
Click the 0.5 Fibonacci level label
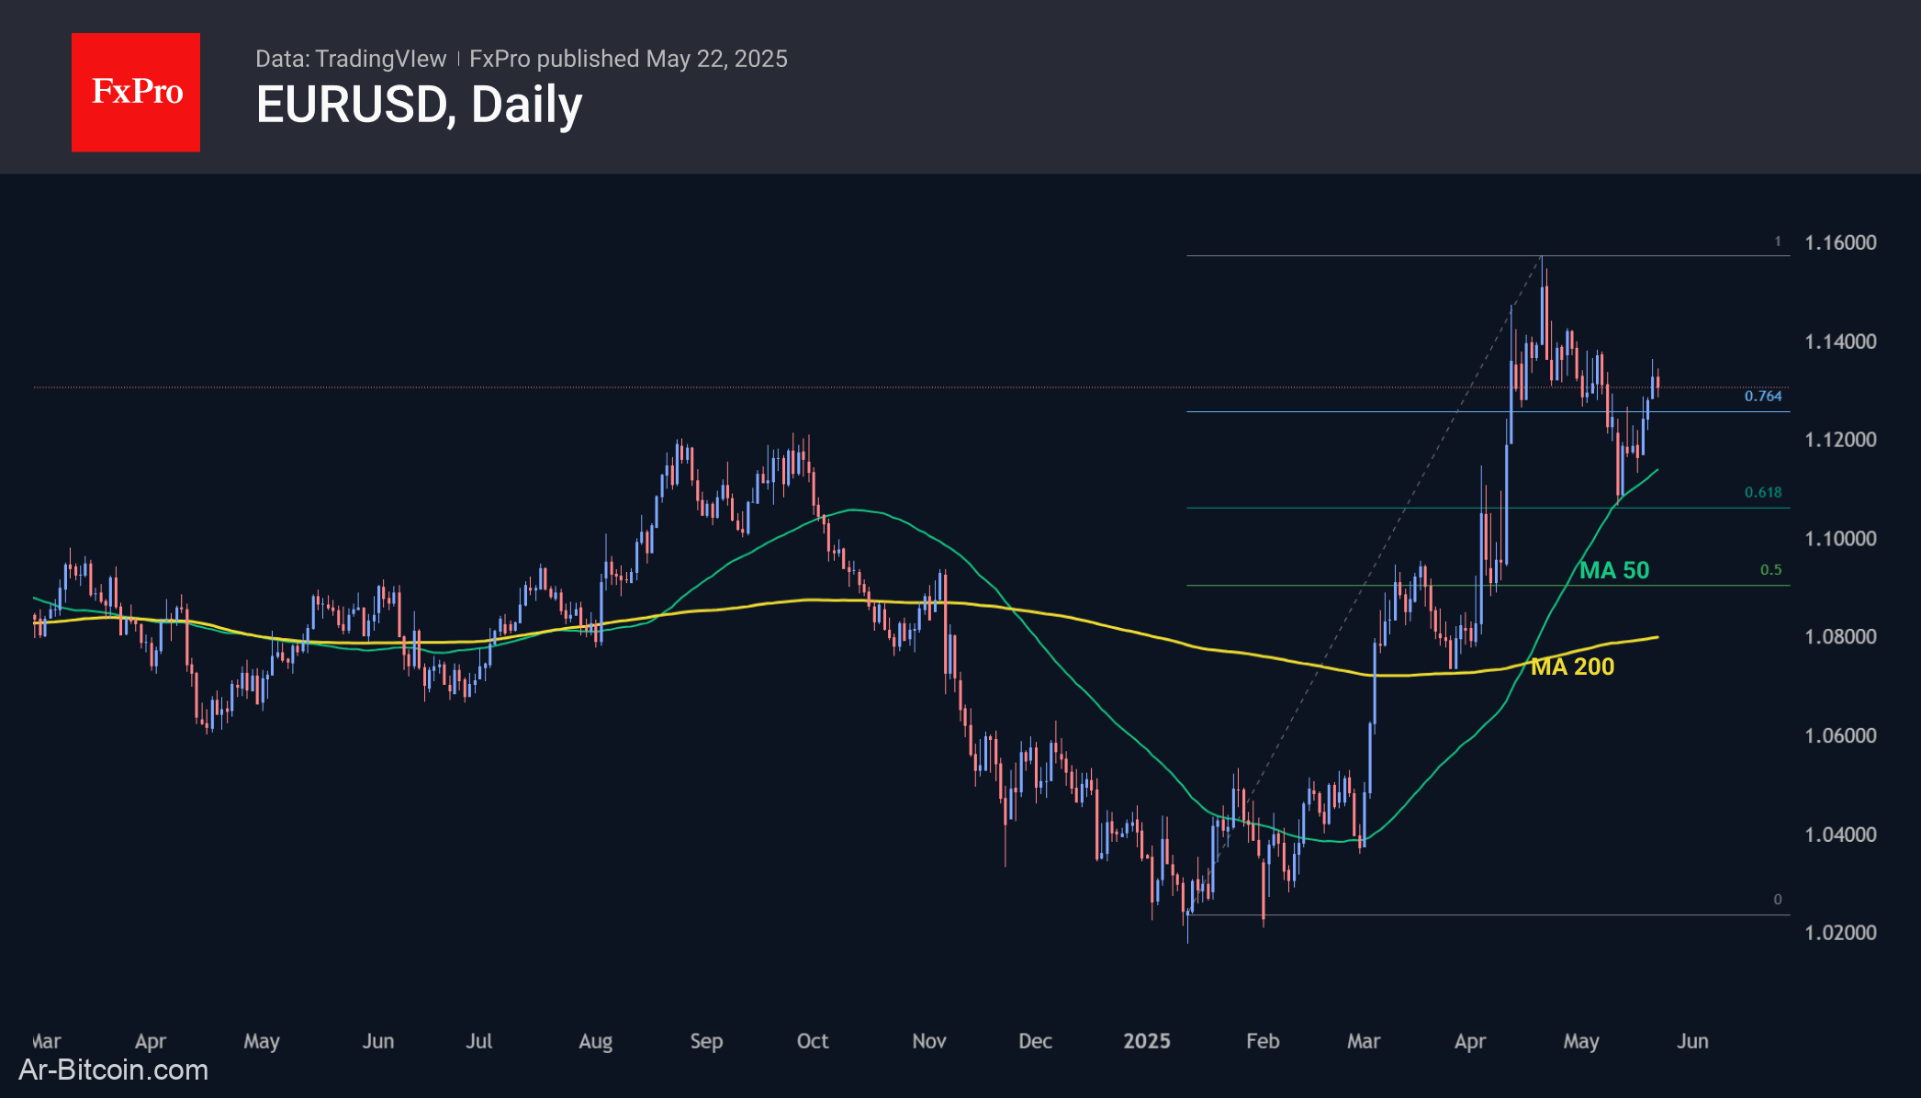pyautogui.click(x=1770, y=570)
